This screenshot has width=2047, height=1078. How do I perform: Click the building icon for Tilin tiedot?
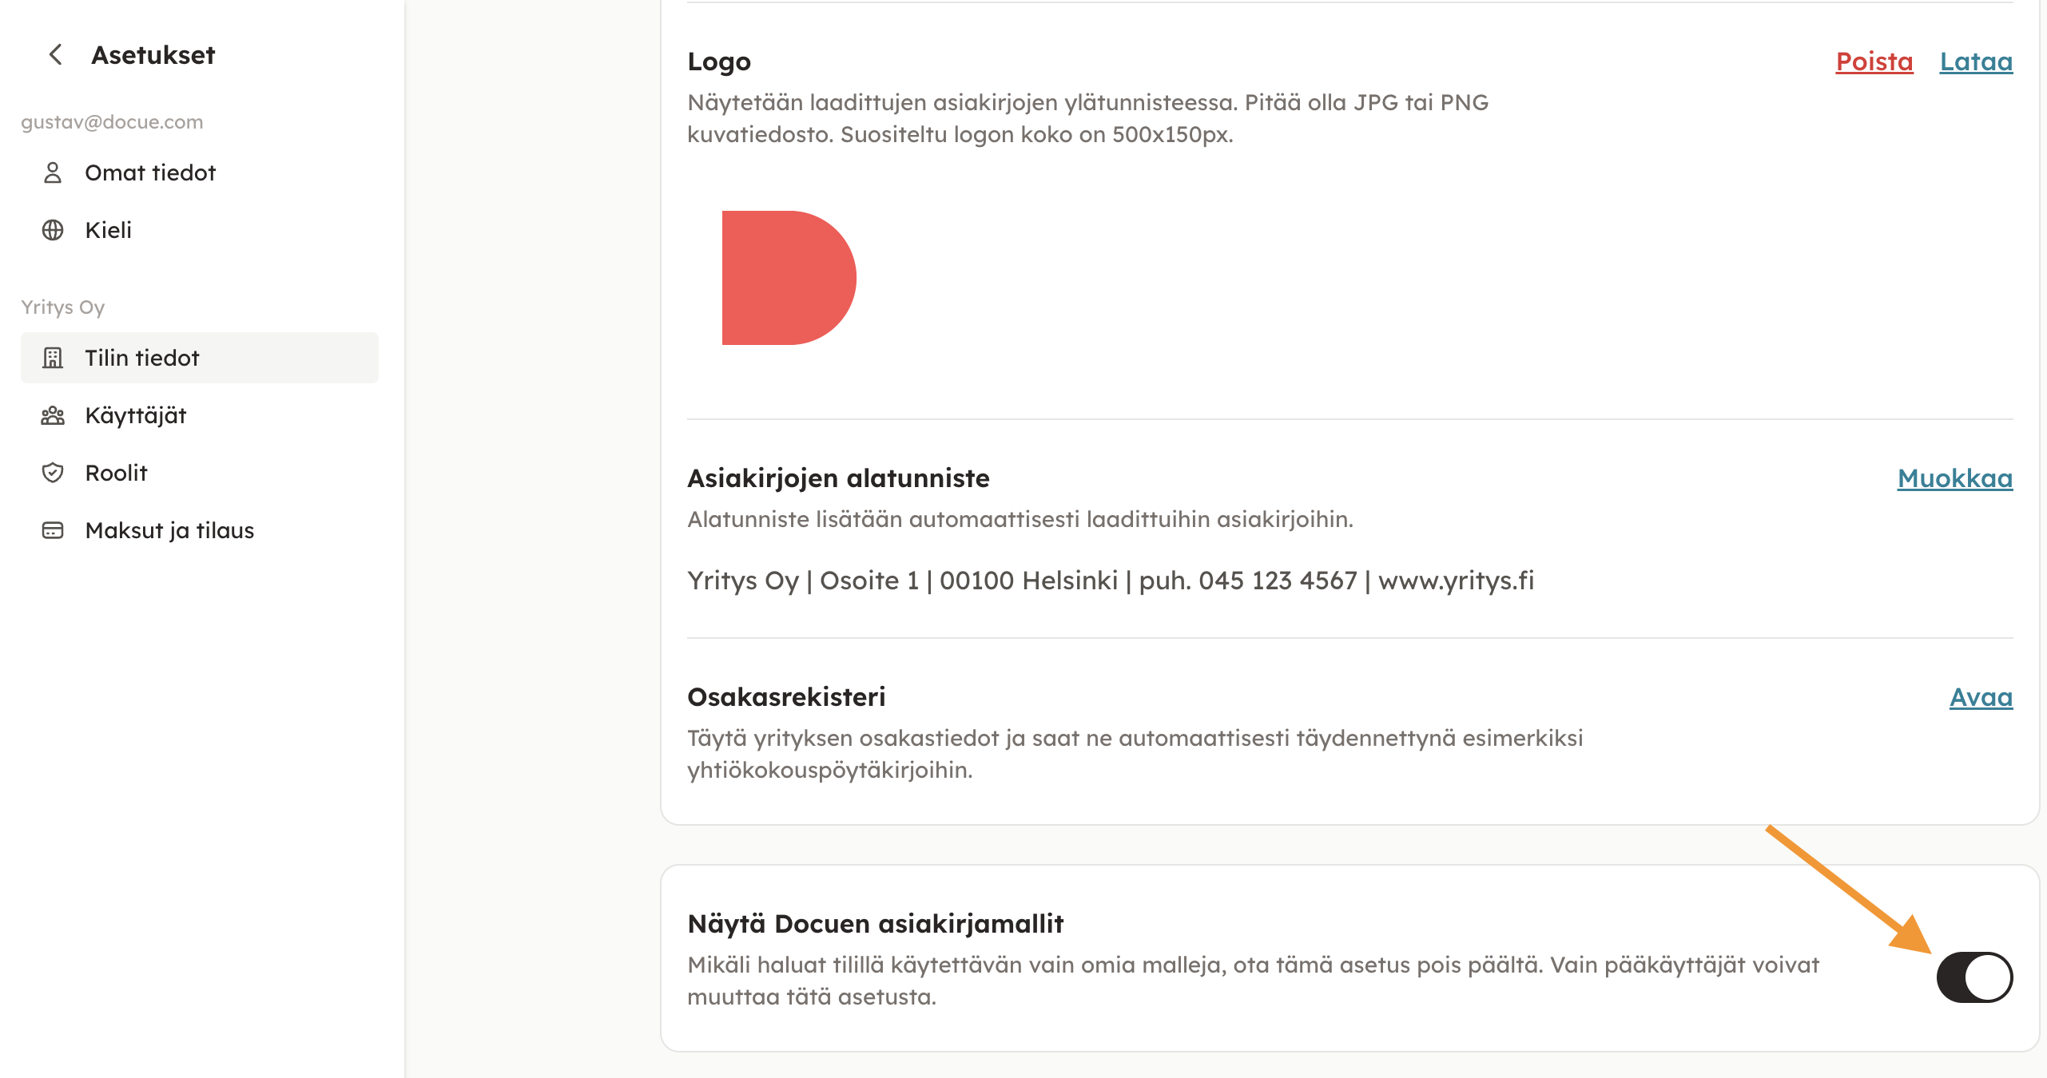pyautogui.click(x=53, y=359)
